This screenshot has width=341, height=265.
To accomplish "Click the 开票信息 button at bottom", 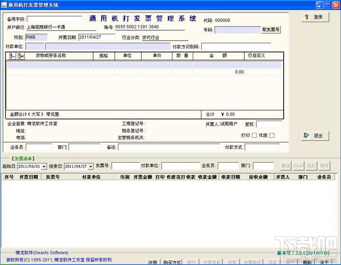I will (212, 262).
